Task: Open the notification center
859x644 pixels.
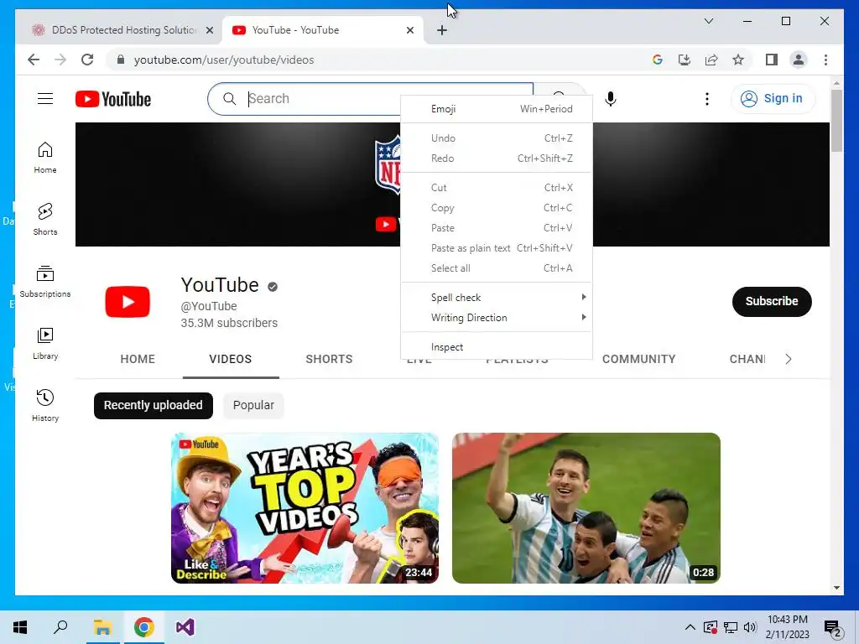Action: tap(833, 627)
